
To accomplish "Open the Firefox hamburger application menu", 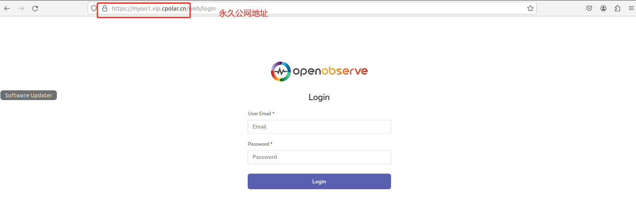I will pyautogui.click(x=631, y=8).
